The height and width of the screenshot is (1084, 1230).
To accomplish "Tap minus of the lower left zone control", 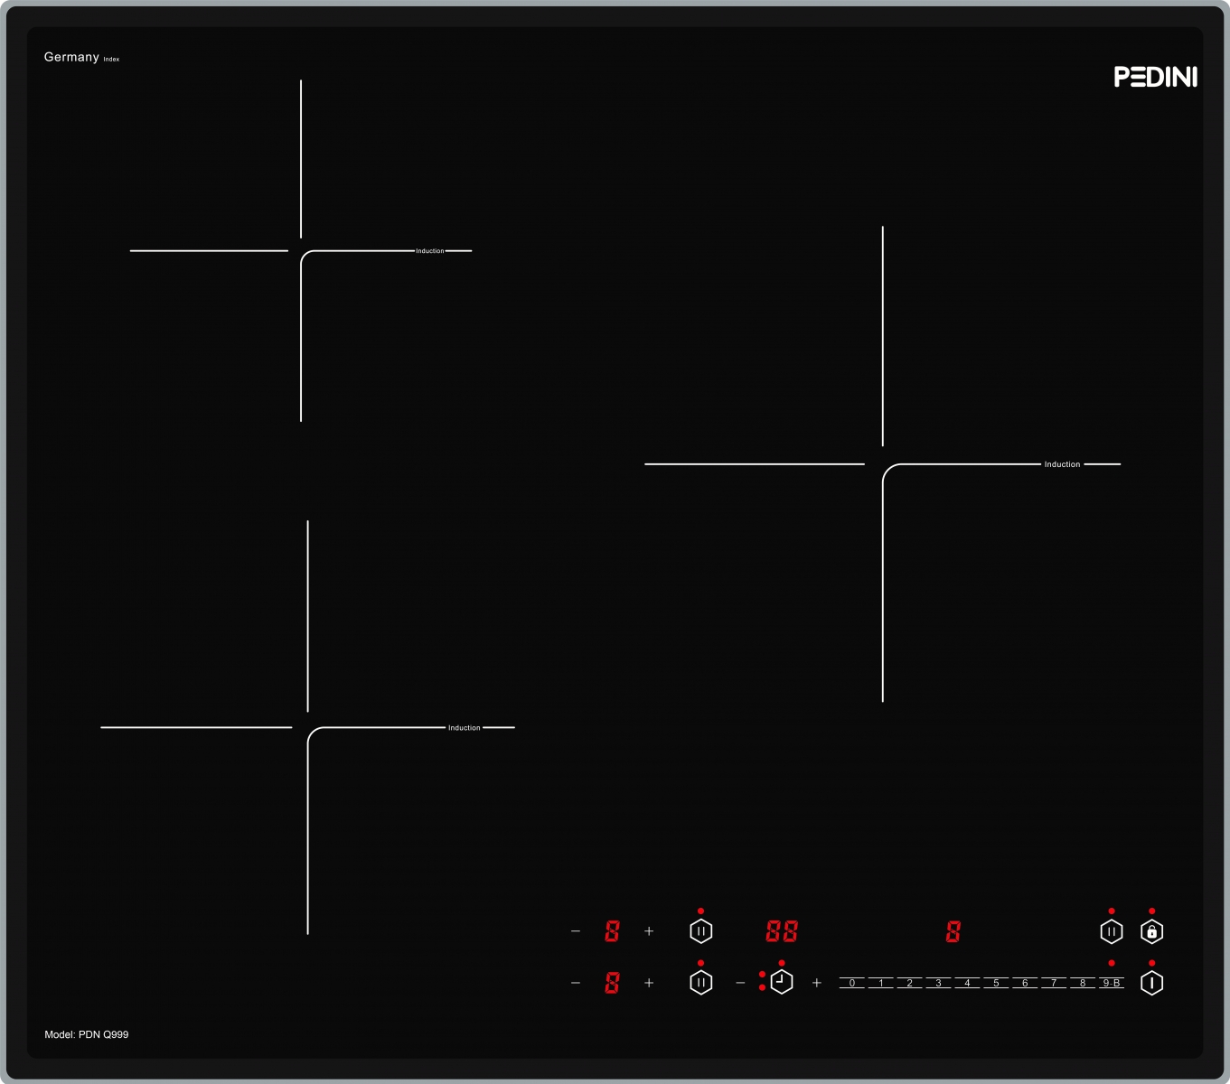I will pyautogui.click(x=576, y=983).
